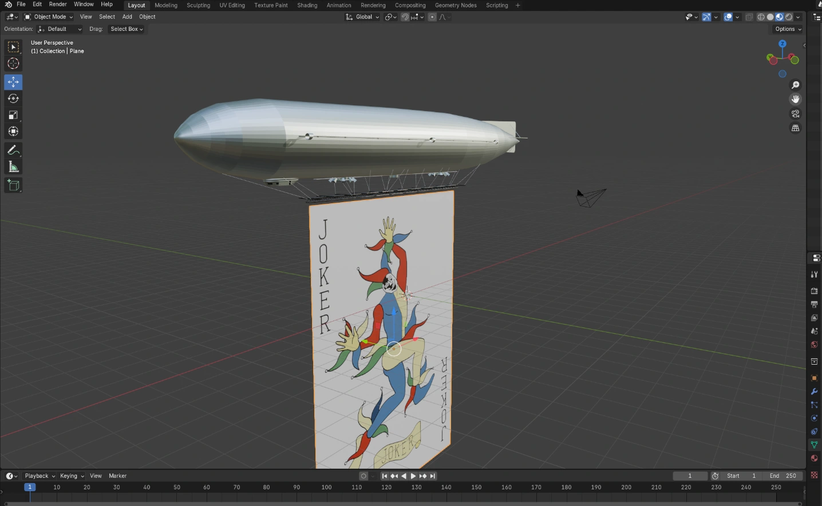Open the Global transform orientation dropdown
This screenshot has width=822, height=506.
click(362, 17)
